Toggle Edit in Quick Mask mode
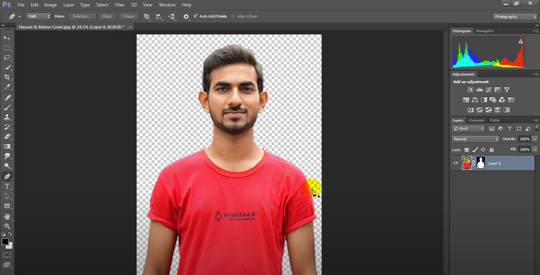540x275 pixels. click(x=7, y=255)
